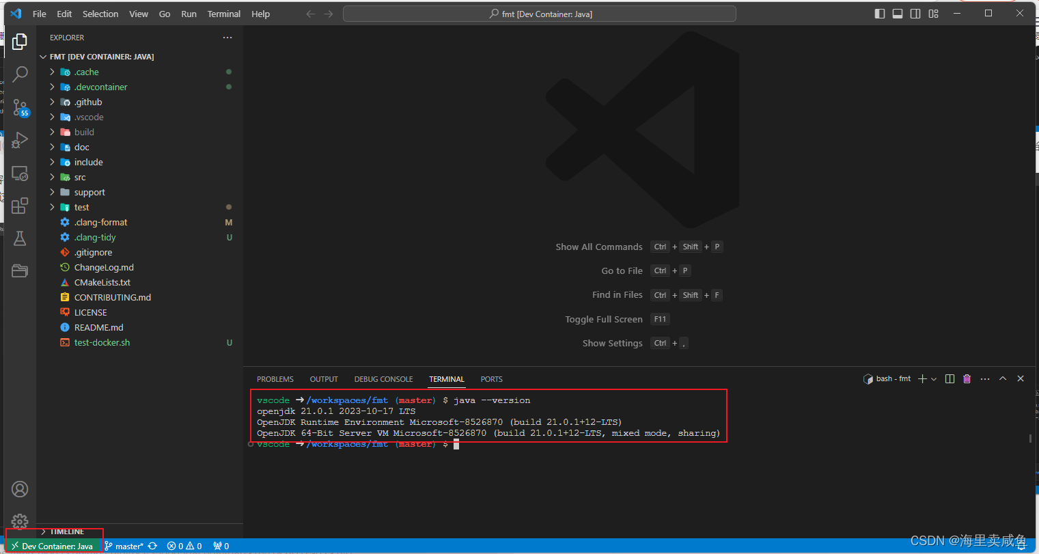Screen dimensions: 1039x554
Task: Open the Remote Explorer view
Action: pos(20,173)
